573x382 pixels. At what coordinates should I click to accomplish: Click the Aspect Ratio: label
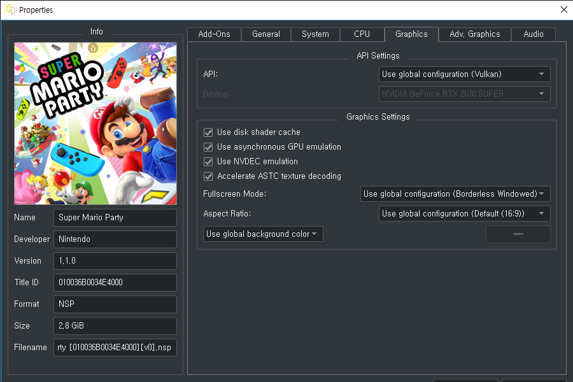(227, 213)
